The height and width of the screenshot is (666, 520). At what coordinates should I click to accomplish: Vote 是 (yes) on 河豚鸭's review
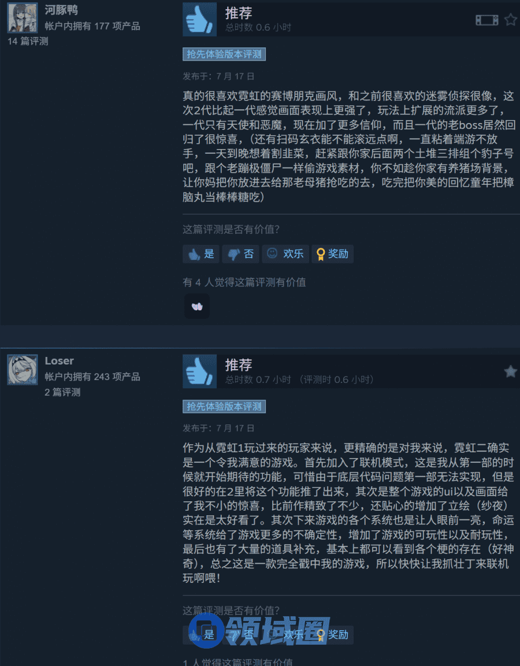pyautogui.click(x=201, y=254)
